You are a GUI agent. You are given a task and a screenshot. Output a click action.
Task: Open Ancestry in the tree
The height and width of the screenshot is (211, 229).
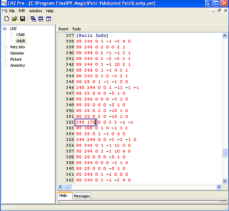click(18, 65)
